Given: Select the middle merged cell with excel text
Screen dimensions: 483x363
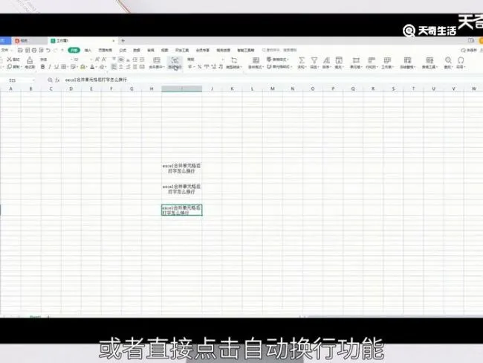Looking at the screenshot, I should (182, 189).
